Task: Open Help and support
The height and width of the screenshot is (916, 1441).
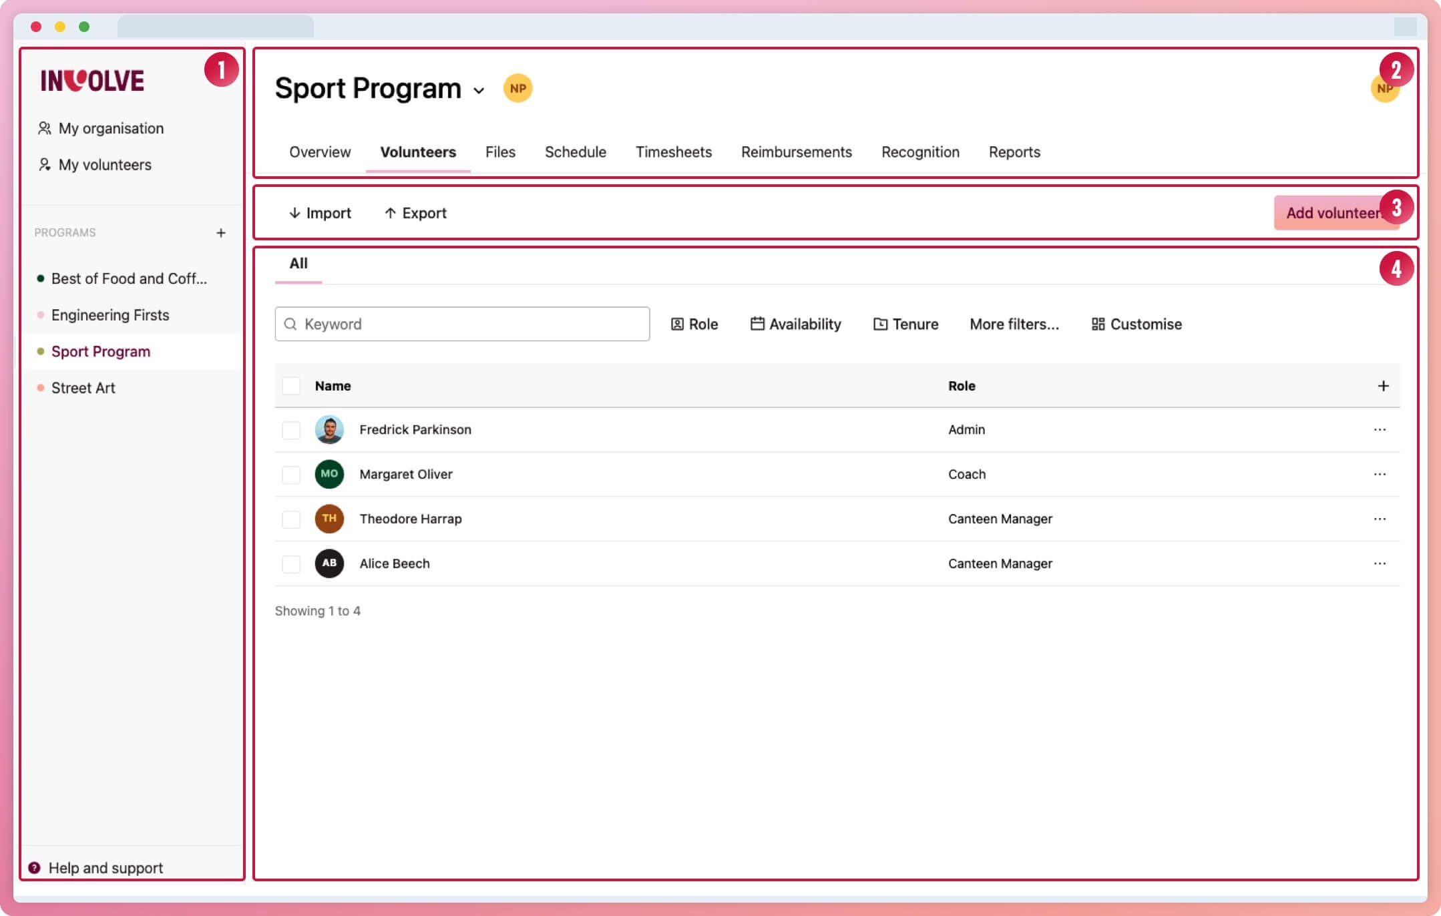Action: (105, 867)
